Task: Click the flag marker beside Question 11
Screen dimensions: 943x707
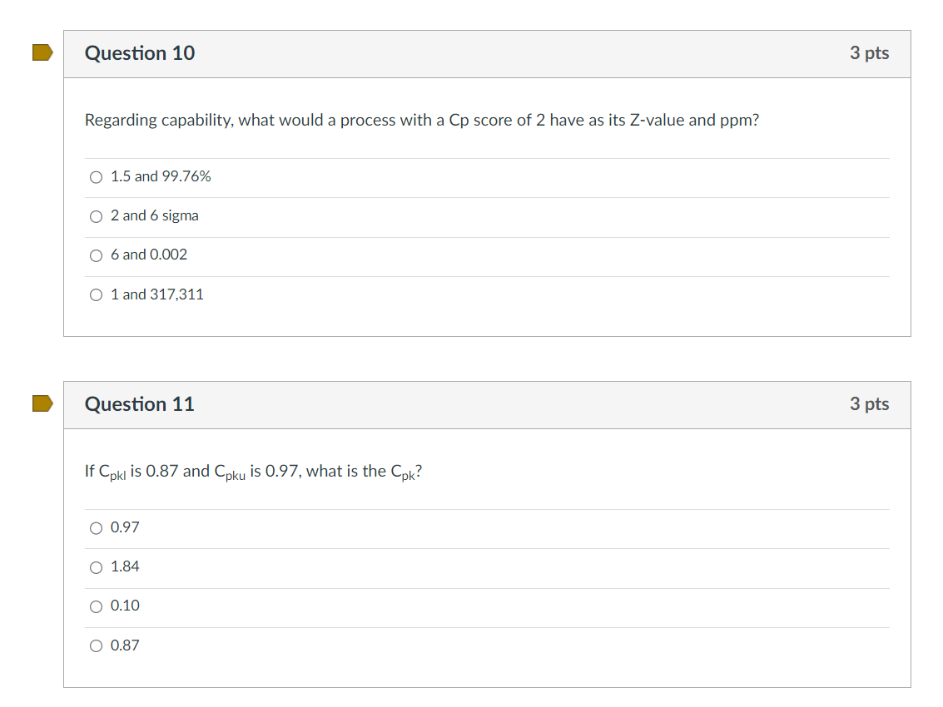Action: (x=42, y=403)
